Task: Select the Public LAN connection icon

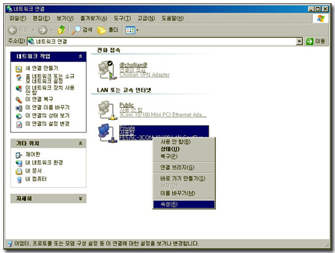Action: (x=107, y=110)
